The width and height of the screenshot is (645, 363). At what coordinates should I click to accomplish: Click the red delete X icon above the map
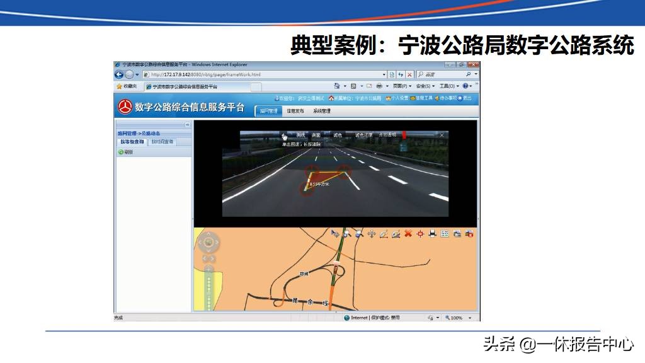click(x=408, y=233)
